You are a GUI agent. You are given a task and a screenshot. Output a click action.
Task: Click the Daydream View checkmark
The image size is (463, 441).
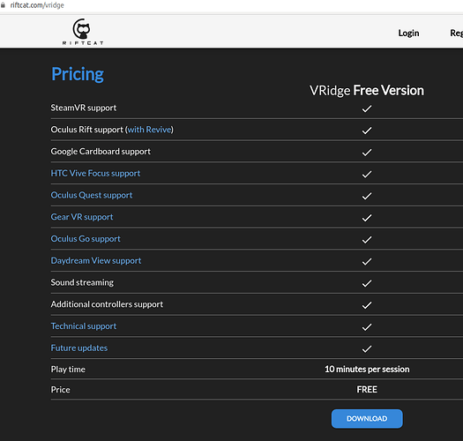pos(367,262)
